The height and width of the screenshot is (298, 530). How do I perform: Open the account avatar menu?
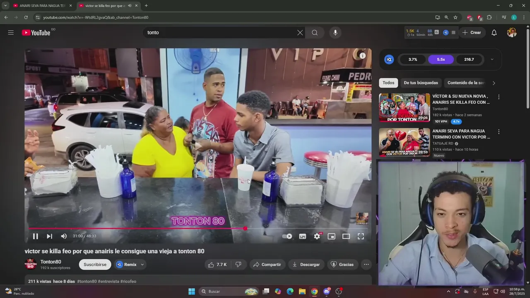tap(512, 33)
